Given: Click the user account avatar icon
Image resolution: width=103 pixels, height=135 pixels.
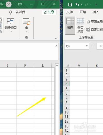Looking at the screenshot, I should click(x=9, y=4).
